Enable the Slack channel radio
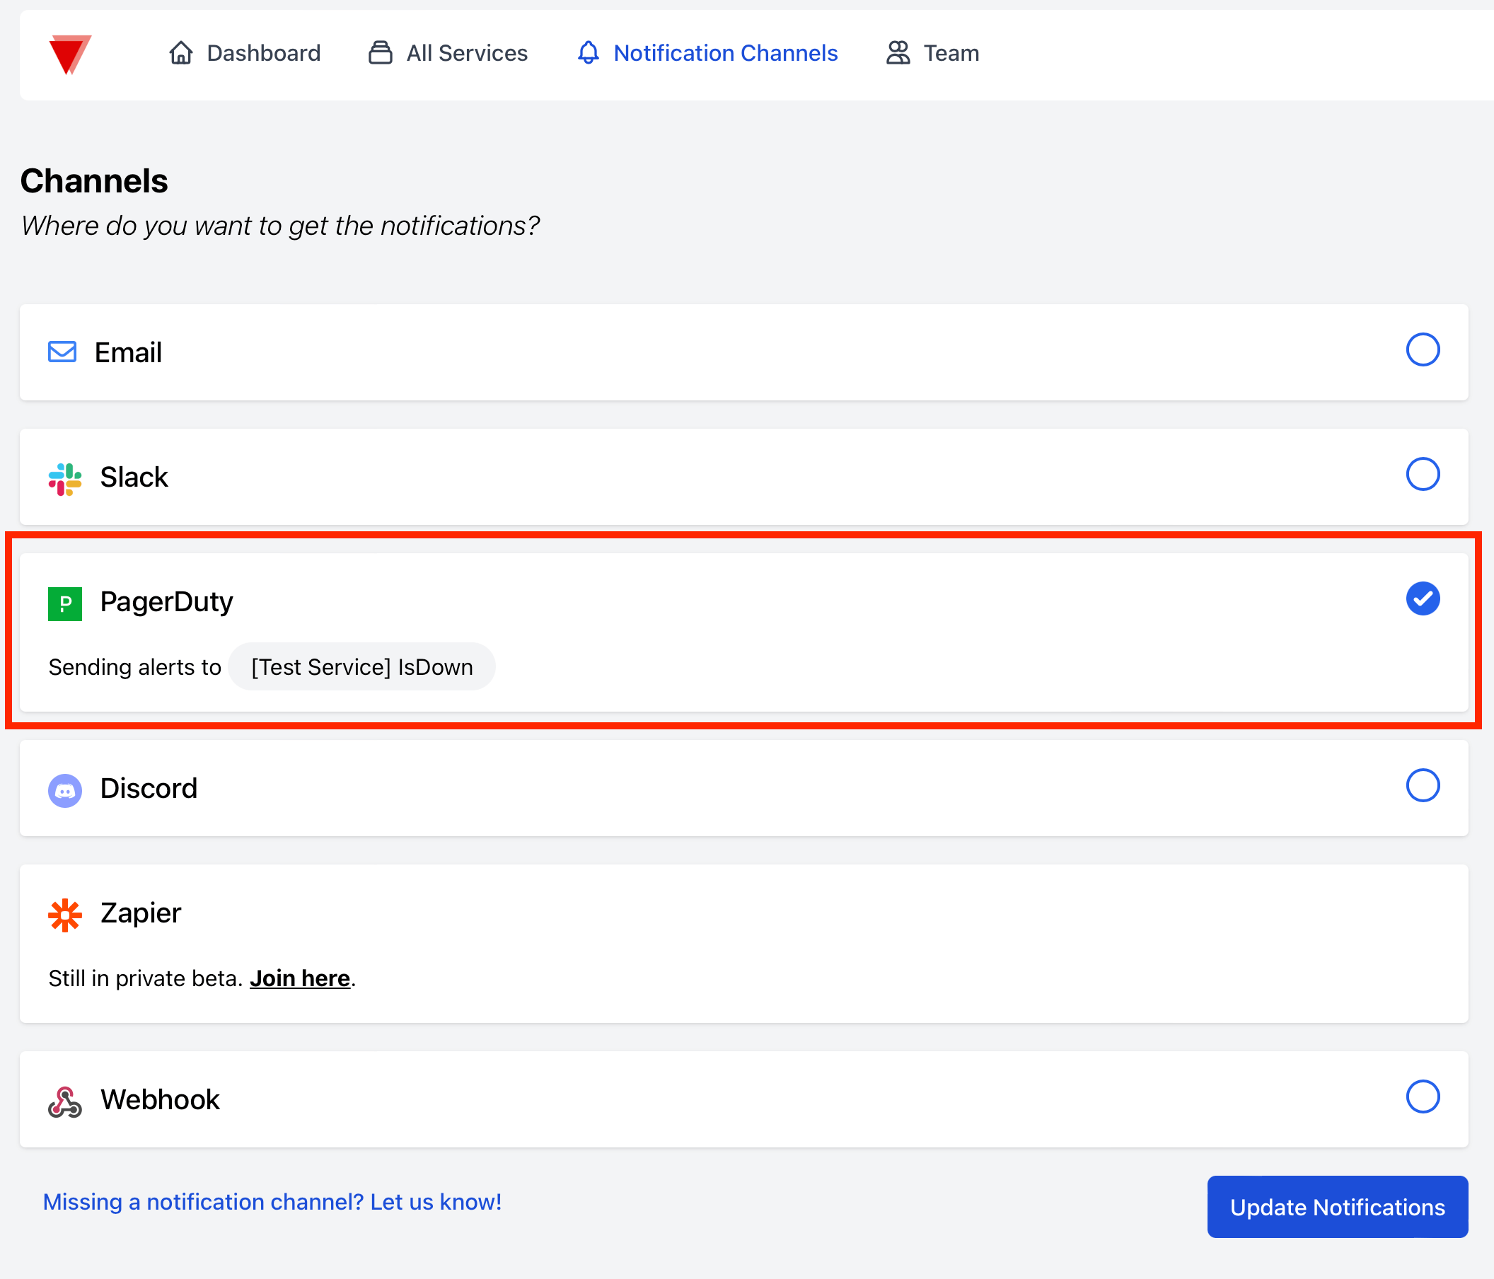This screenshot has height=1279, width=1494. click(x=1423, y=475)
